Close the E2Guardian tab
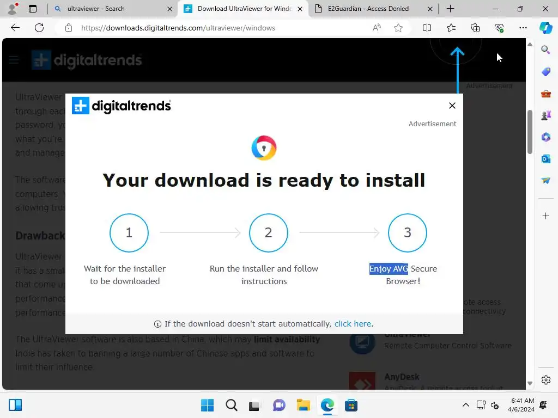558x418 pixels. 430,9
